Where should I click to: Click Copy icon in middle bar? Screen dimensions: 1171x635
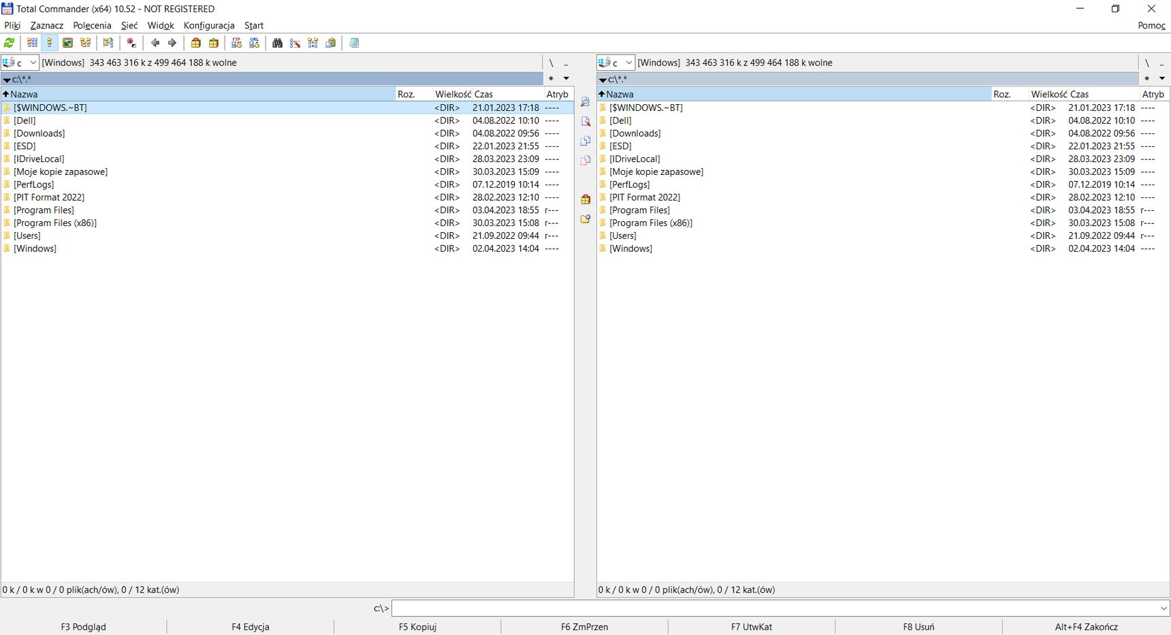(585, 141)
